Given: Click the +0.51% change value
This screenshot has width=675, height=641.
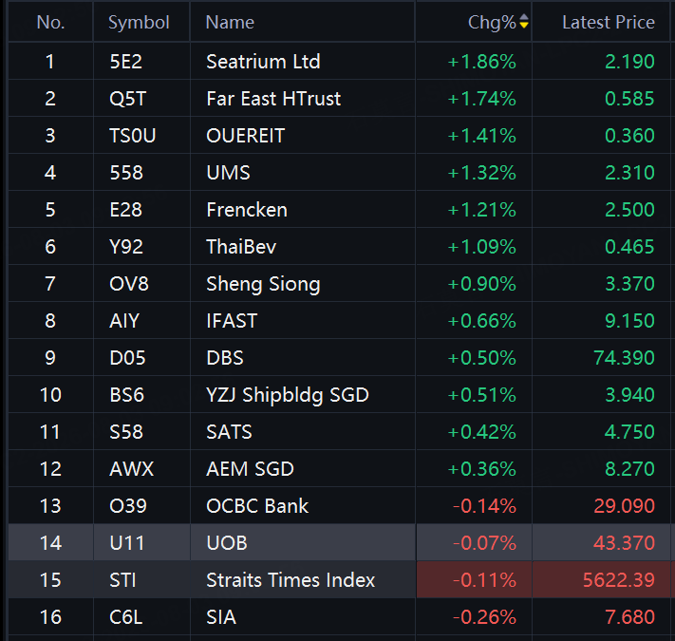Looking at the screenshot, I should (481, 395).
